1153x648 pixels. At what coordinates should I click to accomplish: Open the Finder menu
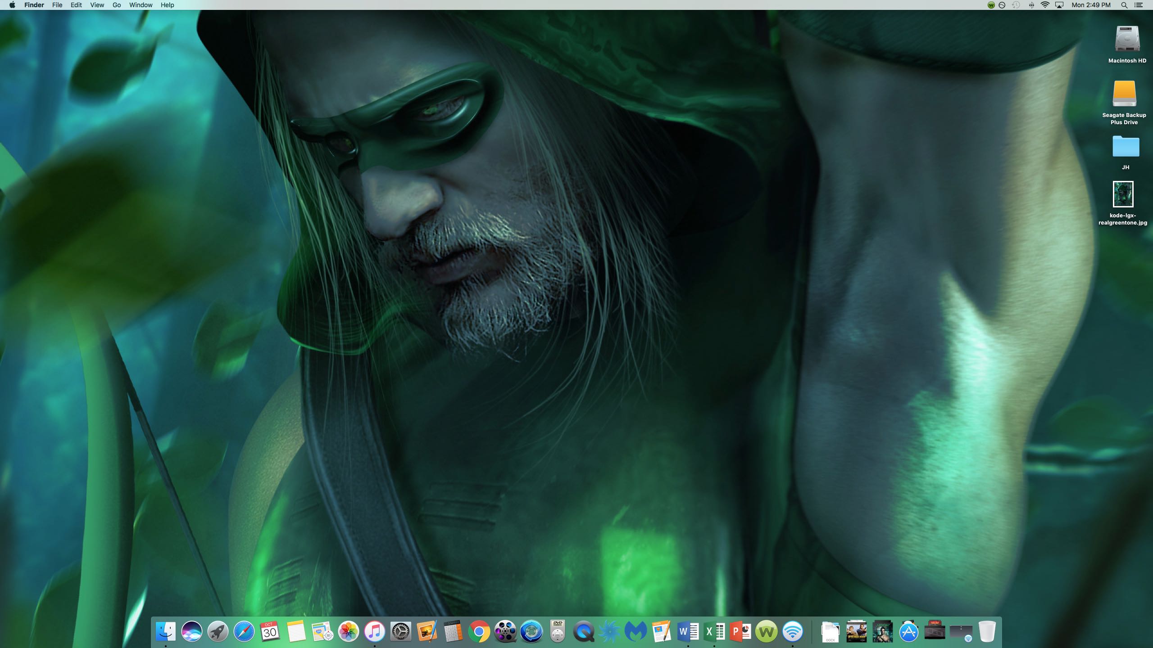click(x=34, y=5)
